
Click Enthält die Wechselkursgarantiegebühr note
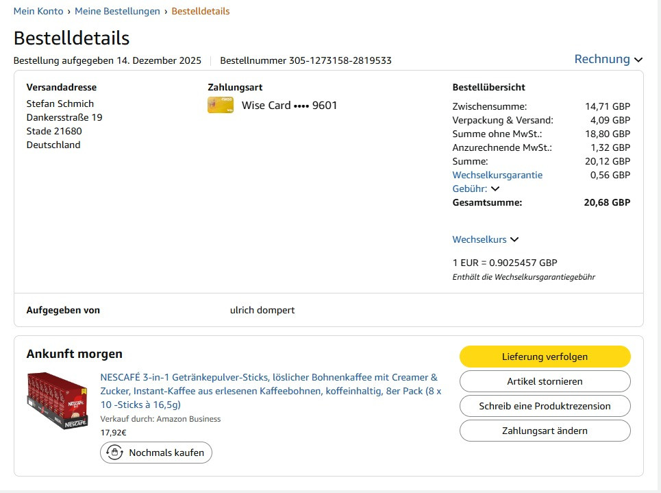tap(523, 277)
